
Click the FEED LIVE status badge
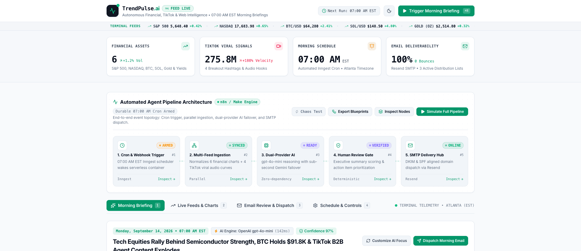[178, 8]
